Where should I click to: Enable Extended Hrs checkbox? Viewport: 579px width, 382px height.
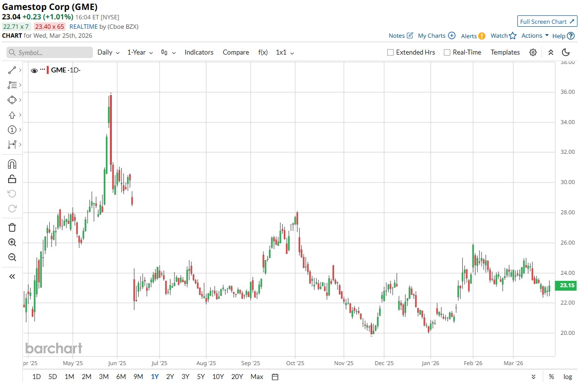[x=390, y=53]
